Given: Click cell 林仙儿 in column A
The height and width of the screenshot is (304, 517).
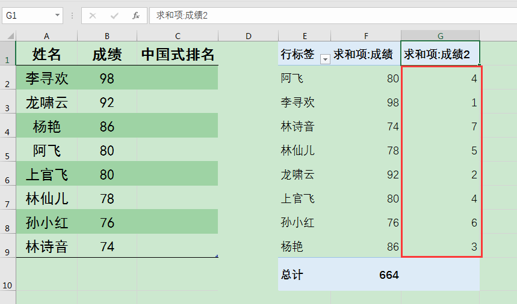Looking at the screenshot, I should tap(46, 198).
